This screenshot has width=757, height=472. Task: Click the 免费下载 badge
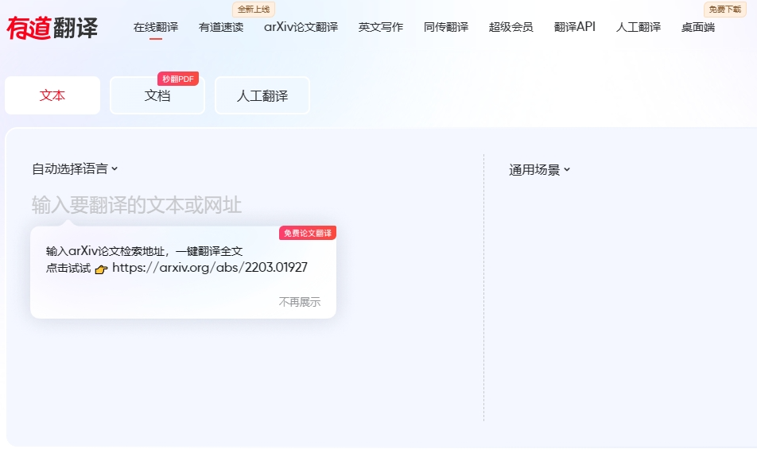724,10
